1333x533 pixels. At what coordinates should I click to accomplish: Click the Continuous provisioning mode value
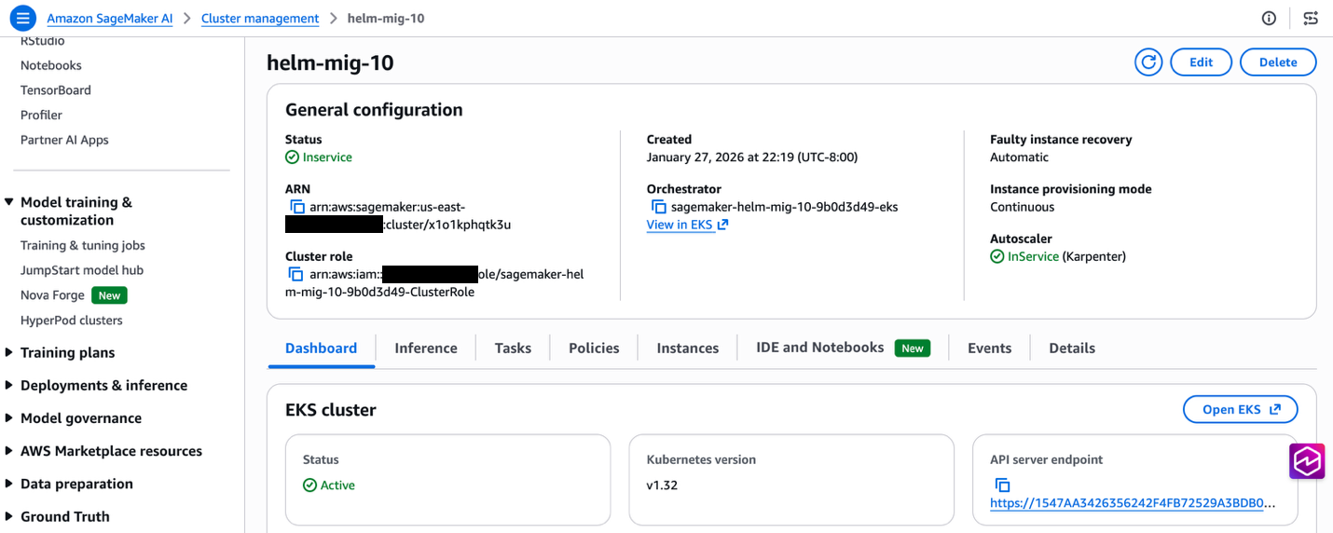point(1023,207)
